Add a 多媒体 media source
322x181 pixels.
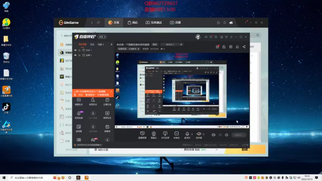pos(176,135)
